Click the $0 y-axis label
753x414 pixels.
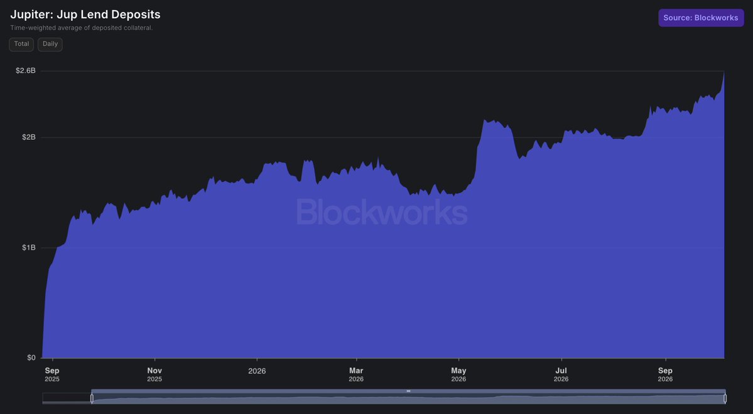click(x=31, y=358)
